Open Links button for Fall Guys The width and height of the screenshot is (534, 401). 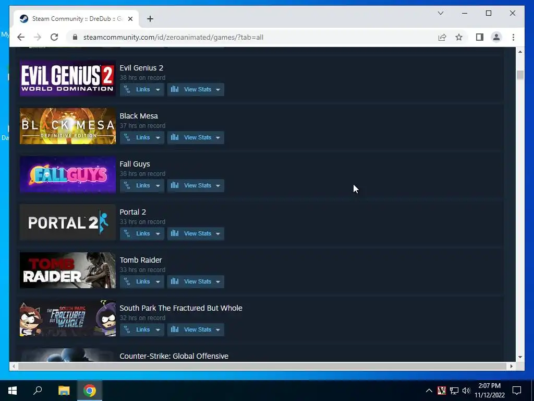click(142, 185)
